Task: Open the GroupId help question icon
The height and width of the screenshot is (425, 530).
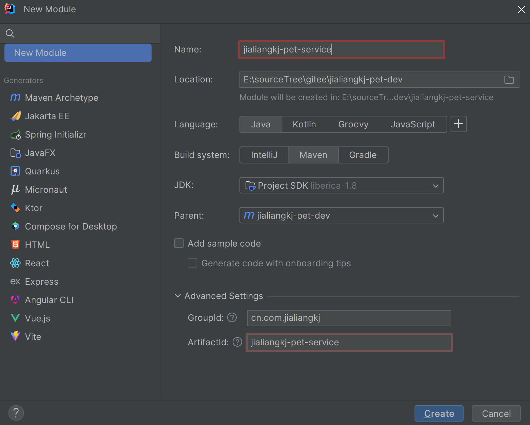Action: [232, 317]
